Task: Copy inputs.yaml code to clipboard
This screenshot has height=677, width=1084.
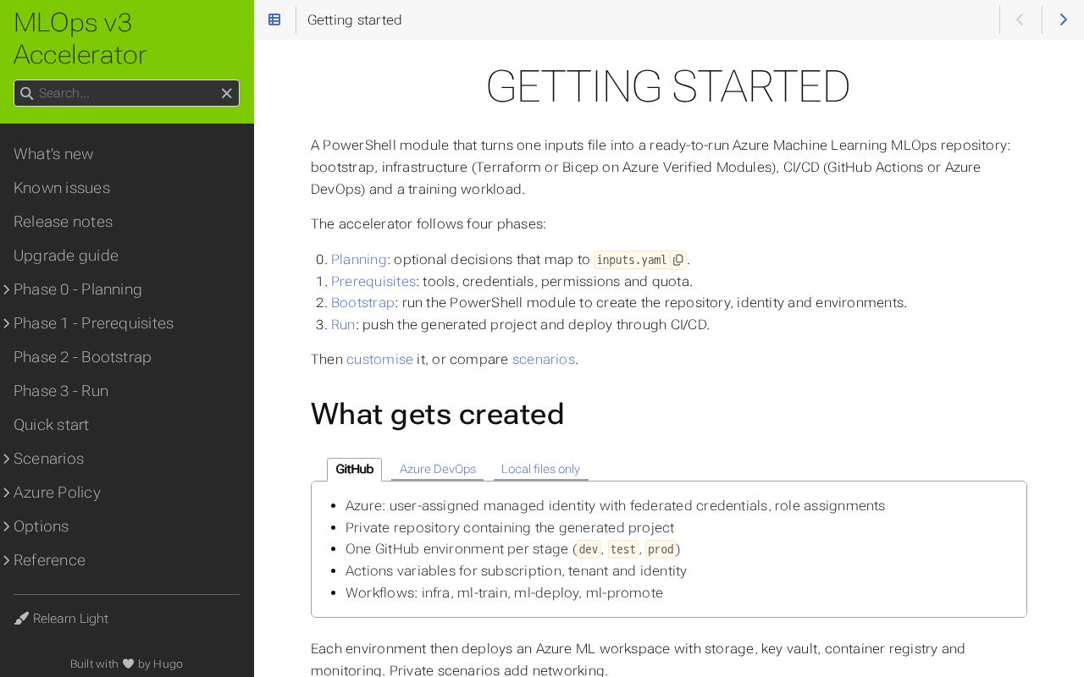Action: (677, 260)
